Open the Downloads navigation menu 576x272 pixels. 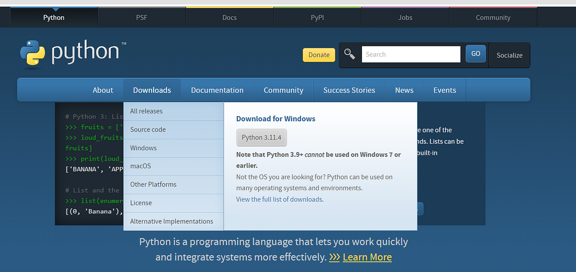click(152, 90)
